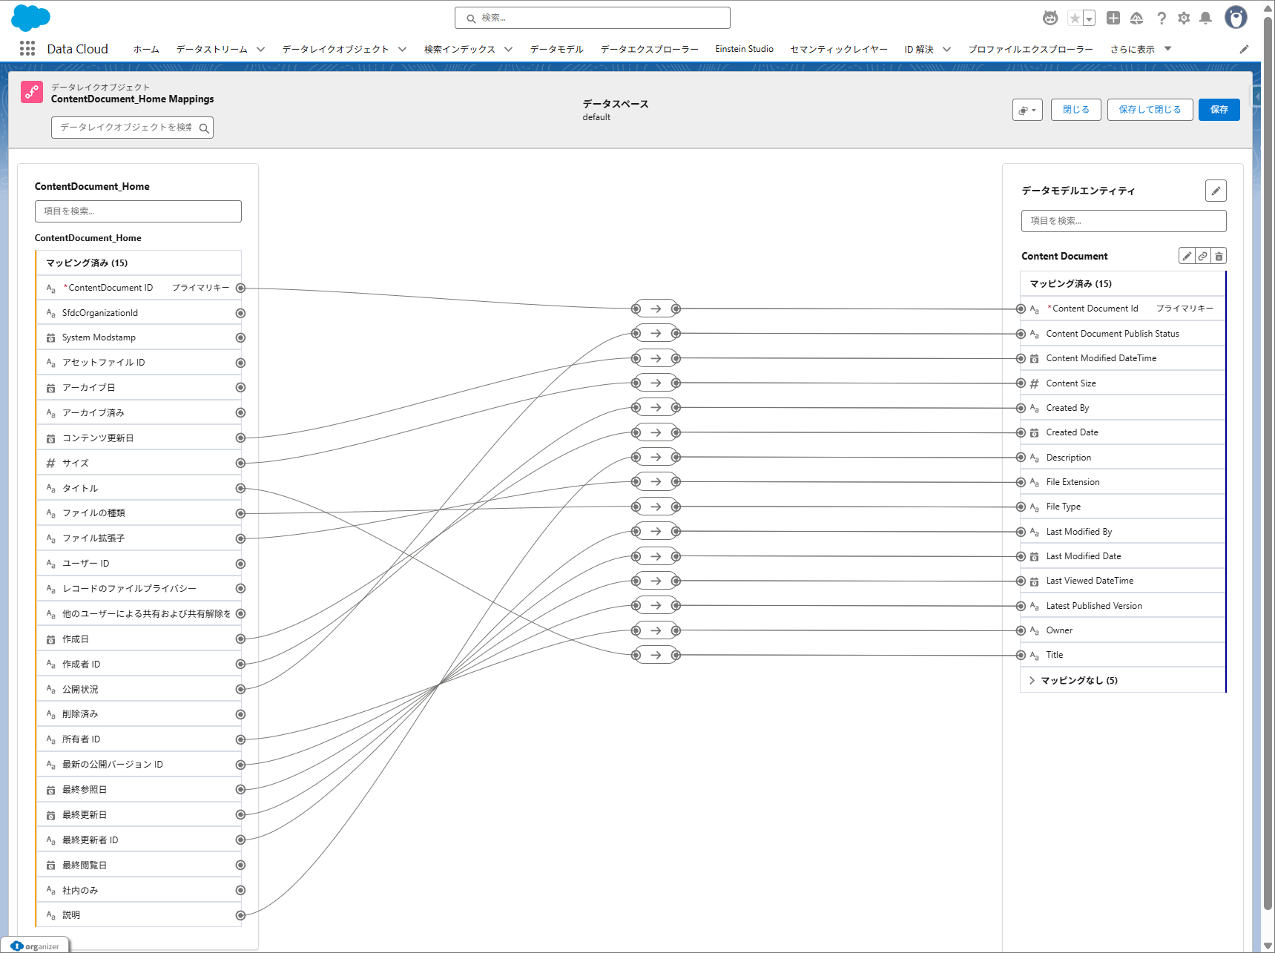Screen dimensions: 1275x953
Task: Click the user avatar profile icon
Action: [x=1235, y=18]
